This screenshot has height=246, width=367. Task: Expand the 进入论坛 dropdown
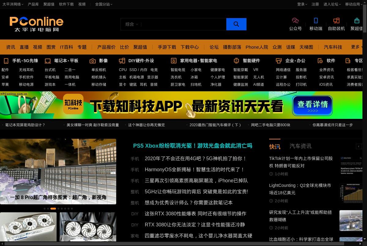pyautogui.click(x=332, y=4)
